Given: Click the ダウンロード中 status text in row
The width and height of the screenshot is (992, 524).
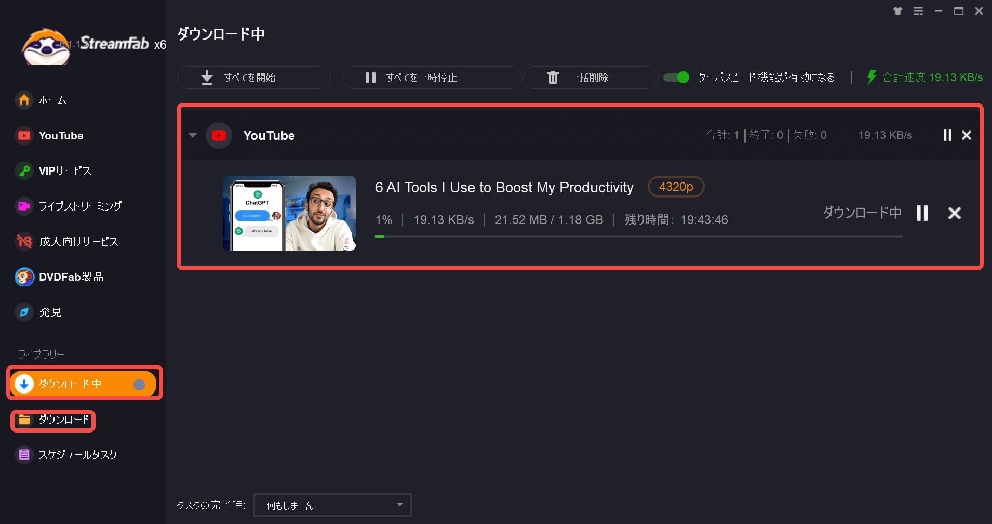Looking at the screenshot, I should point(862,213).
